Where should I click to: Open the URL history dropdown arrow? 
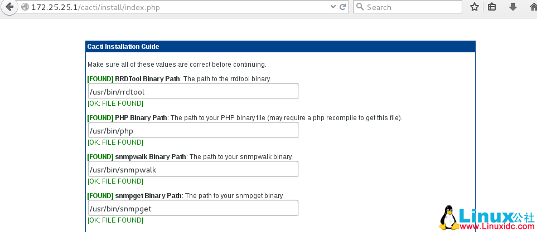(x=333, y=7)
